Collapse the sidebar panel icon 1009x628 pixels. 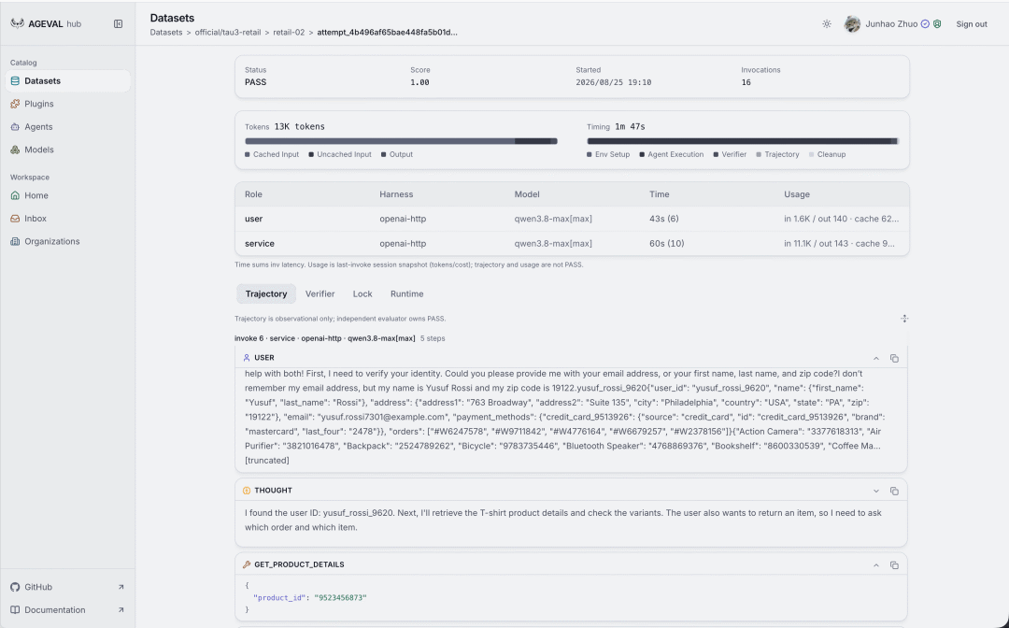pos(119,23)
